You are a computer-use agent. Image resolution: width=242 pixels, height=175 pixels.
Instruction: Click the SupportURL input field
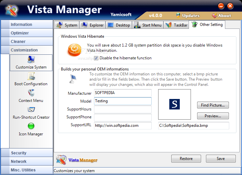click(x=123, y=126)
